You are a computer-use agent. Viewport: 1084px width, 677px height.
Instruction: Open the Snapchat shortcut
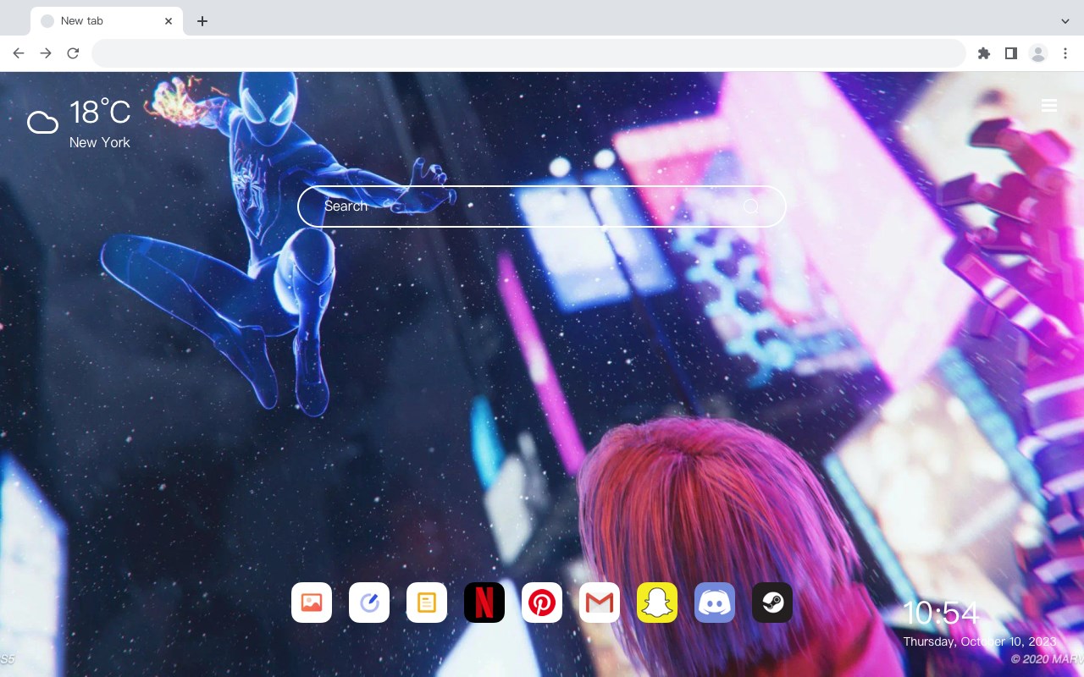click(657, 603)
